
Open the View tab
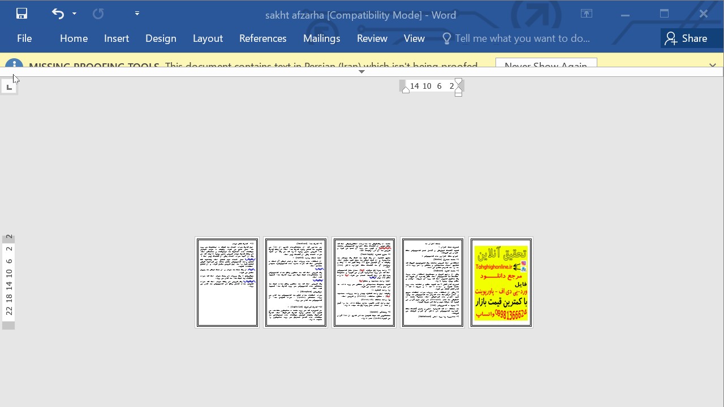[414, 38]
